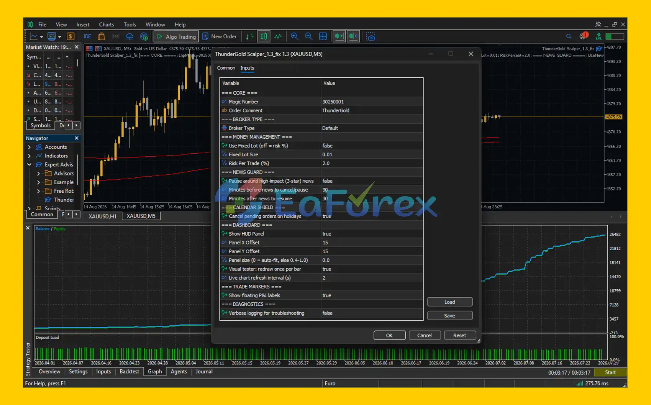Click the Start button in Strategy Tester
Screen dimensions: 651x405
click(x=610, y=372)
